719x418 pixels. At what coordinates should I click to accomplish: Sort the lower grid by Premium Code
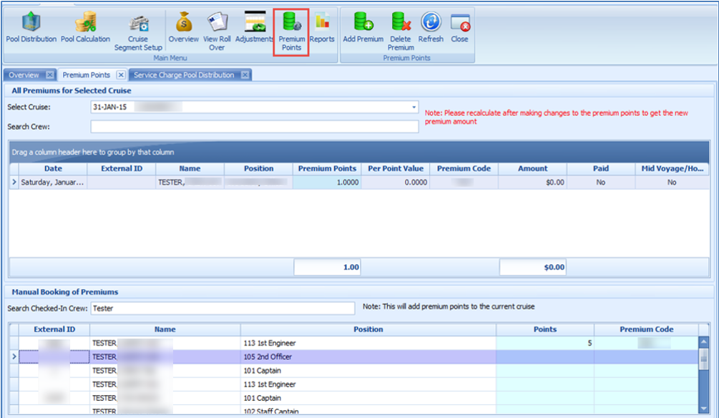click(646, 329)
